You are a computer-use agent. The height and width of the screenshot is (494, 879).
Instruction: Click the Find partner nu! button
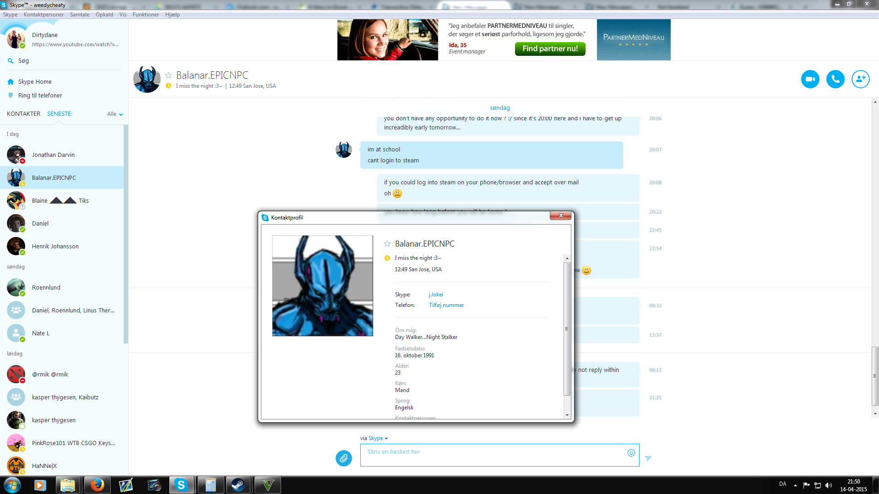[550, 48]
